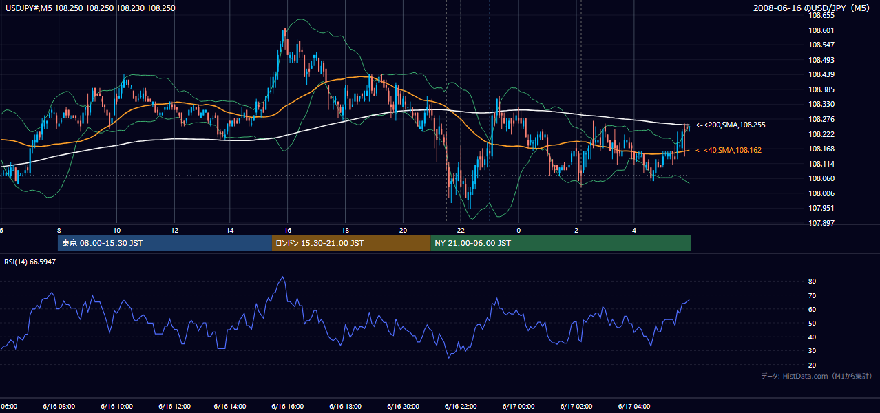Screen dimensions: 880x413
Task: Click price axis value 108.222
Action: click(821, 134)
